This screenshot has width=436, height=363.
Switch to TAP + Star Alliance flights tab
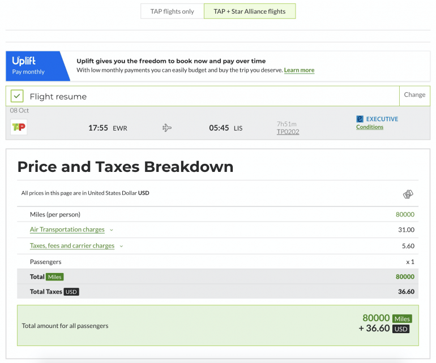click(249, 11)
